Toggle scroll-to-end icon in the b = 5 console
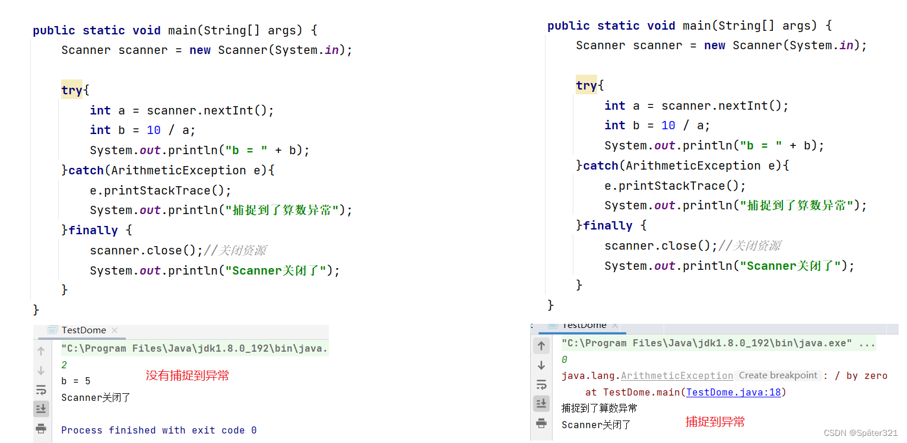The image size is (907, 443). click(x=41, y=409)
